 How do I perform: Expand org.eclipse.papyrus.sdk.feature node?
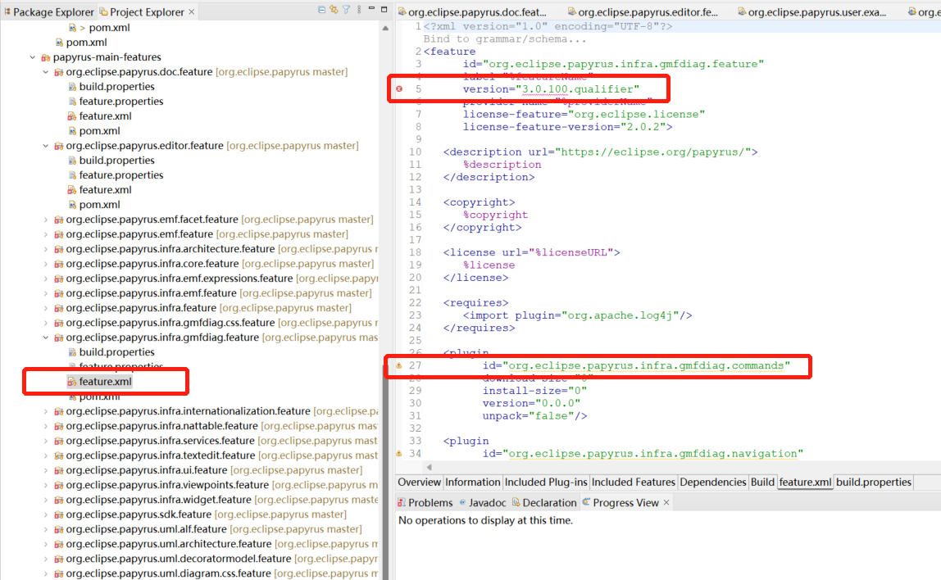coord(46,514)
